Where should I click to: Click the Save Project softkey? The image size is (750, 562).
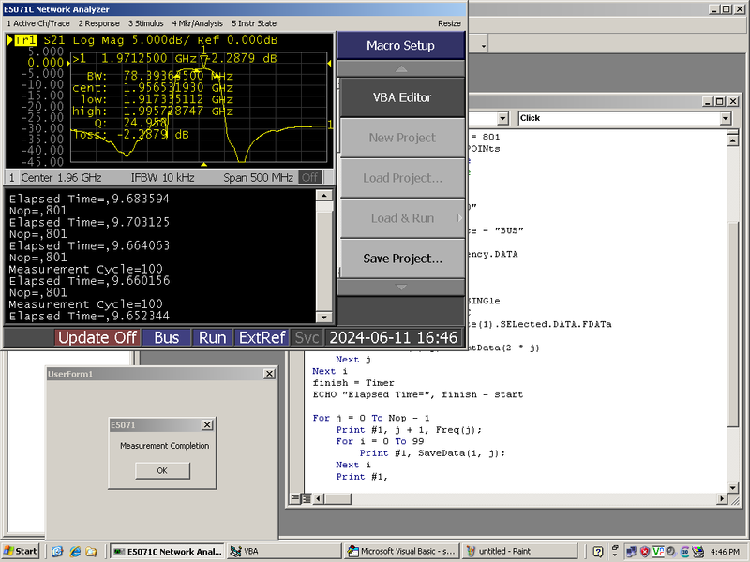[x=401, y=258]
